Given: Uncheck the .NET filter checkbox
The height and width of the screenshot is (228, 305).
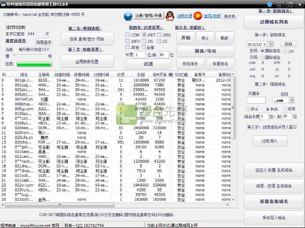Looking at the screenshot, I should point(144,35).
